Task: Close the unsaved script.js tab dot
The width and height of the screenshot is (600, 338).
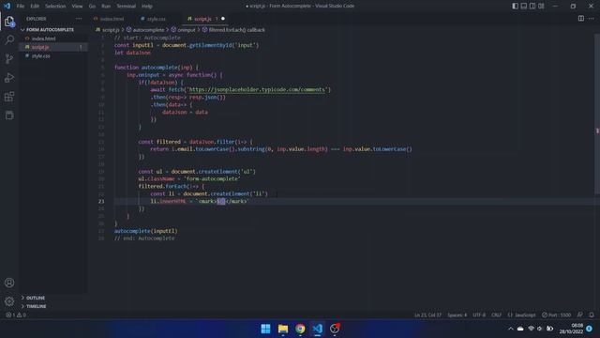Action: click(223, 19)
